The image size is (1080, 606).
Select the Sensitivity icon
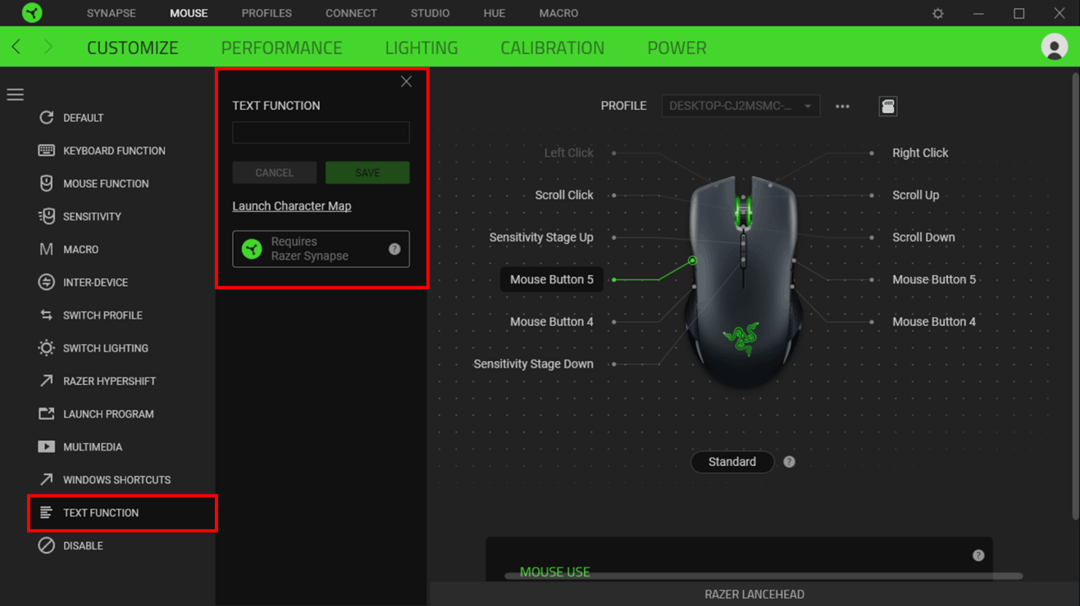[x=46, y=216]
